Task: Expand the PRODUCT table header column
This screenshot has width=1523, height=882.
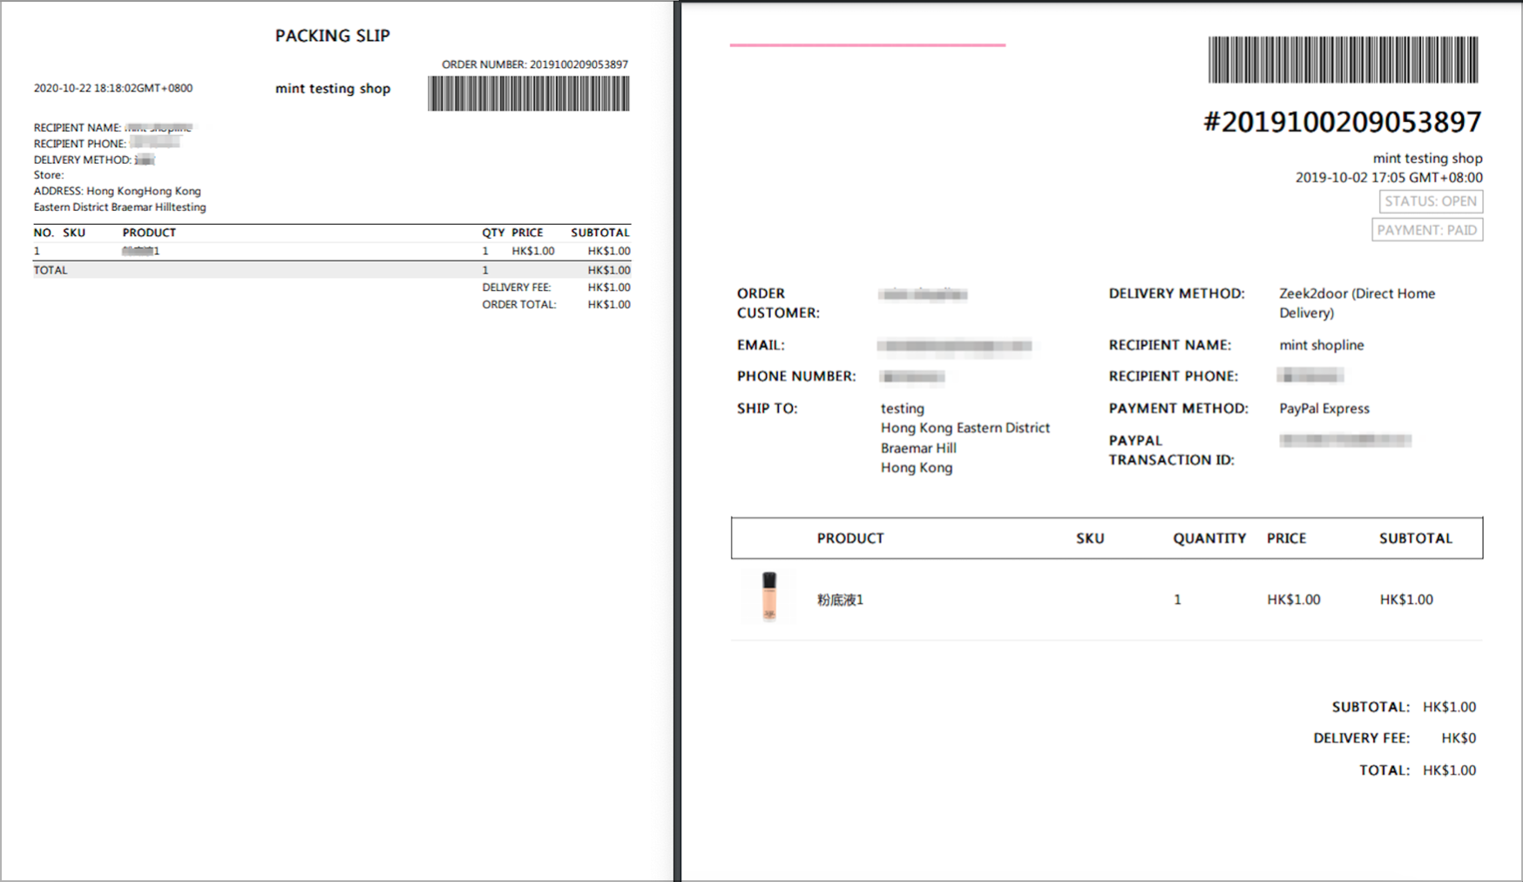Action: pos(850,538)
